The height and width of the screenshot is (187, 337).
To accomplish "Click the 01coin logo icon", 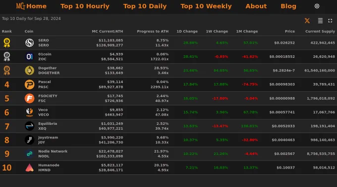I will [x=29, y=56].
